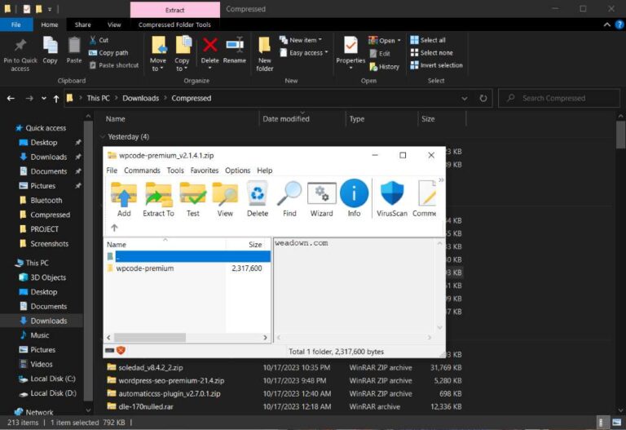Click Cut in the Clipboard group
626x430 pixels.
point(99,40)
